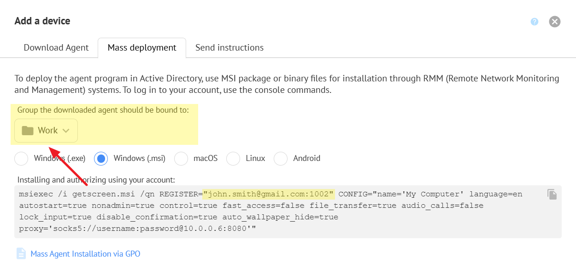576x275 pixels.
Task: Select the Windows (.exe) radio button
Action: click(x=21, y=159)
